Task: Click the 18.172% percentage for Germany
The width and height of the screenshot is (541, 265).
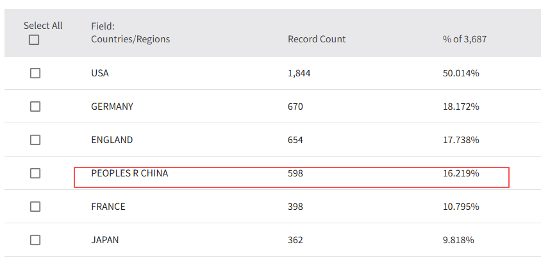Action: click(461, 107)
